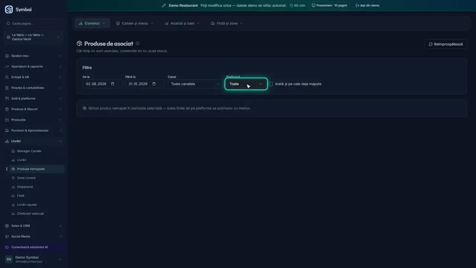Click the search magnifier icon
The height and width of the screenshot is (268, 476).
9,23
